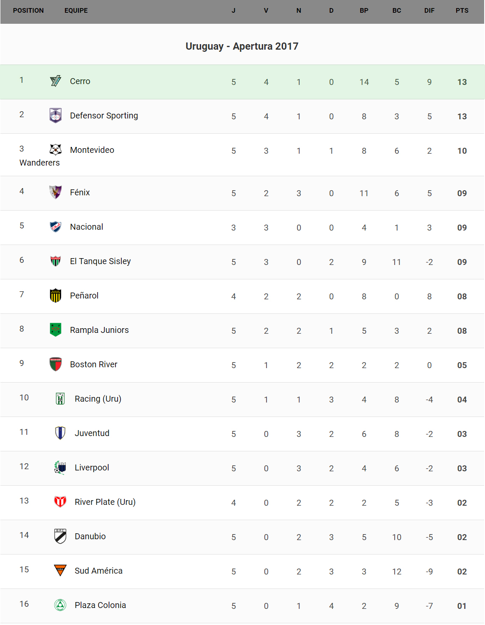Open the Juventud team name link
The height and width of the screenshot is (625, 485).
click(x=92, y=433)
